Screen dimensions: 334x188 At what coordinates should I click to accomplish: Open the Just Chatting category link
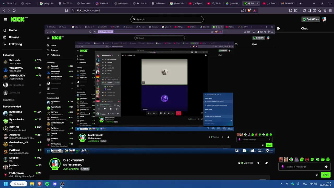tap(71, 169)
